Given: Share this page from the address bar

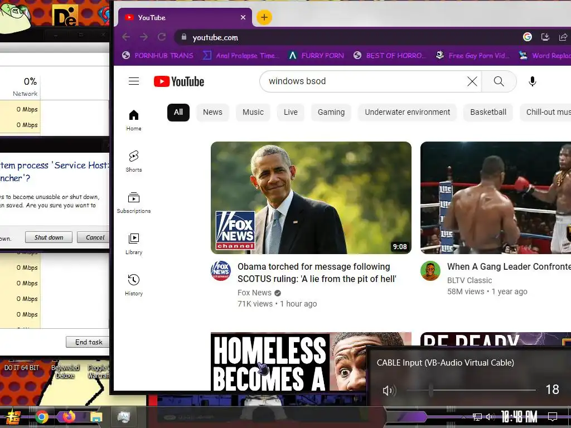Looking at the screenshot, I should coord(563,37).
